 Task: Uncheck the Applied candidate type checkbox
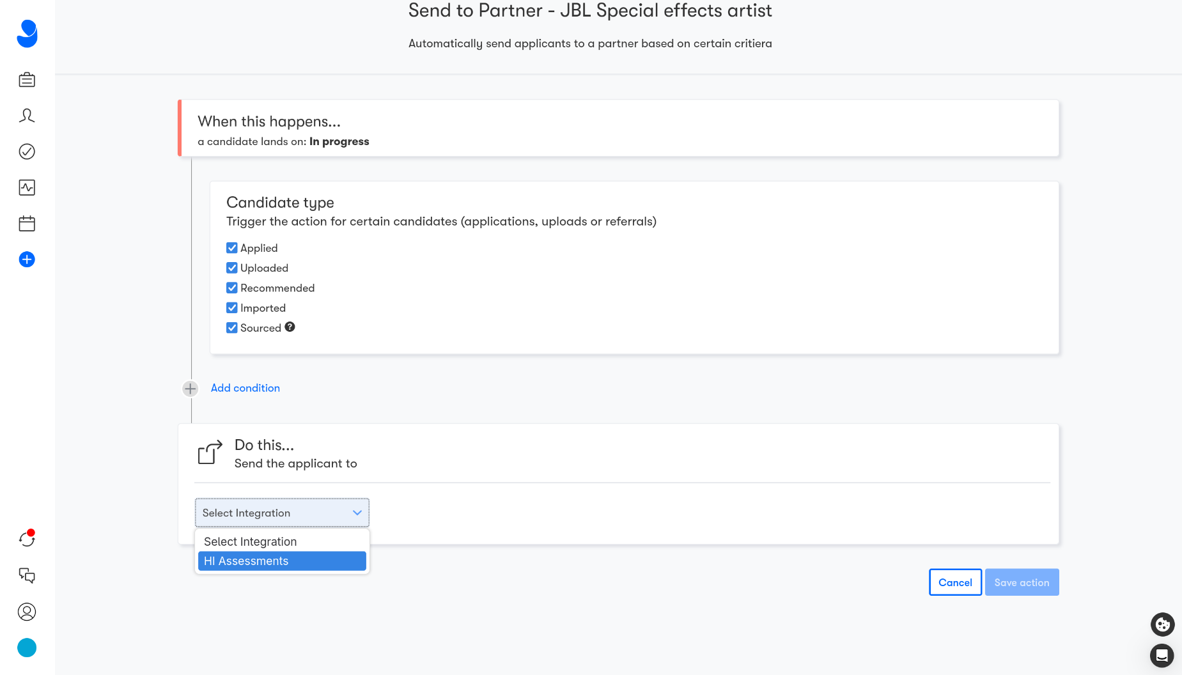(x=232, y=248)
